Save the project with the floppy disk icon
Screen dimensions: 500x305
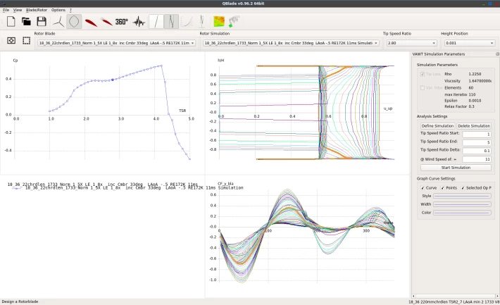42,22
